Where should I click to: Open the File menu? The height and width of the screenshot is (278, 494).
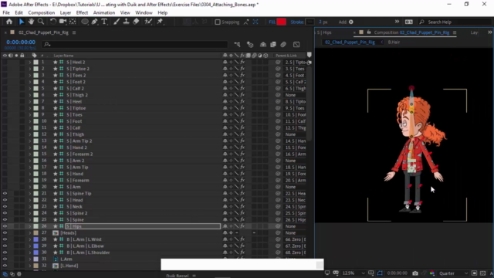6,12
